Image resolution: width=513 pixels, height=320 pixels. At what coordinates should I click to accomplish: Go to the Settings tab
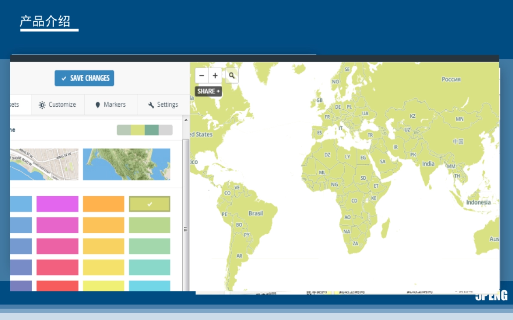point(163,105)
